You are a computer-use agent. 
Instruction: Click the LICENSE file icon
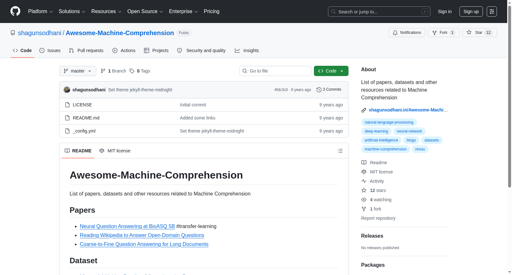pos(67,105)
